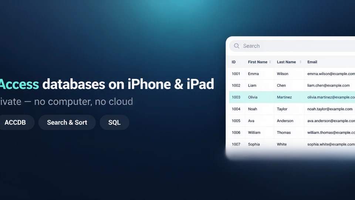Viewport: 355px width, 200px height.
Task: Select ID cell 1004
Action: (236, 109)
